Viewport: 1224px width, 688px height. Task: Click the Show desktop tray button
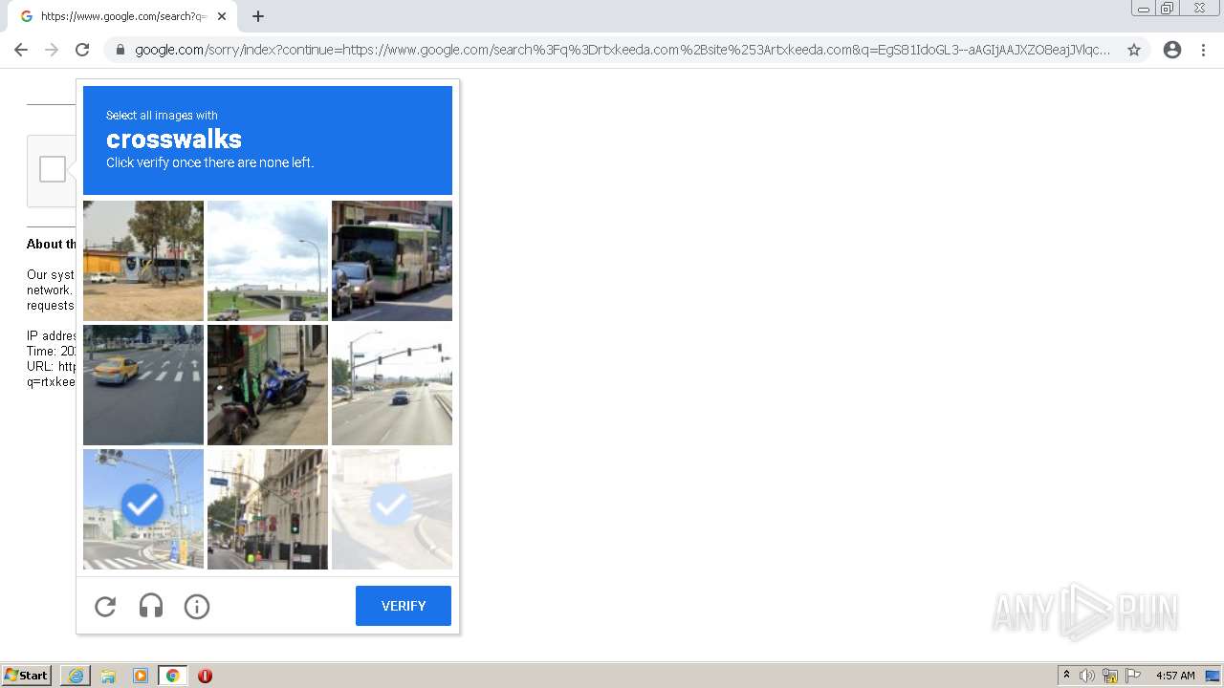coord(1213,676)
